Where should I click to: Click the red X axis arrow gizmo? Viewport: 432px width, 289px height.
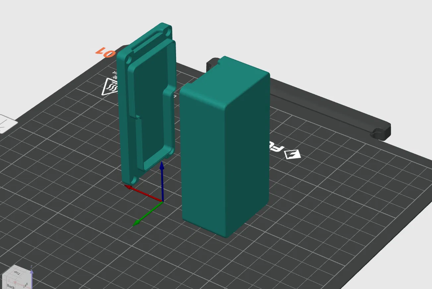(143, 193)
